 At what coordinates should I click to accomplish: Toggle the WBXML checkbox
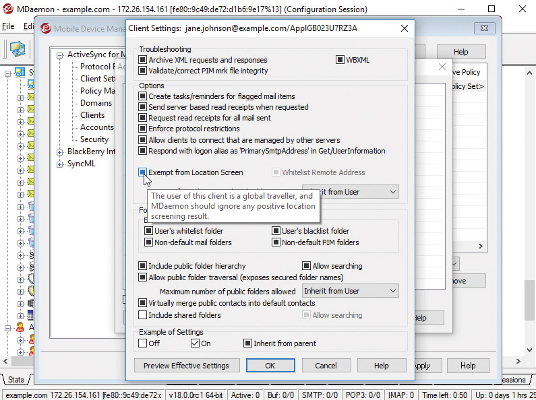(x=340, y=60)
